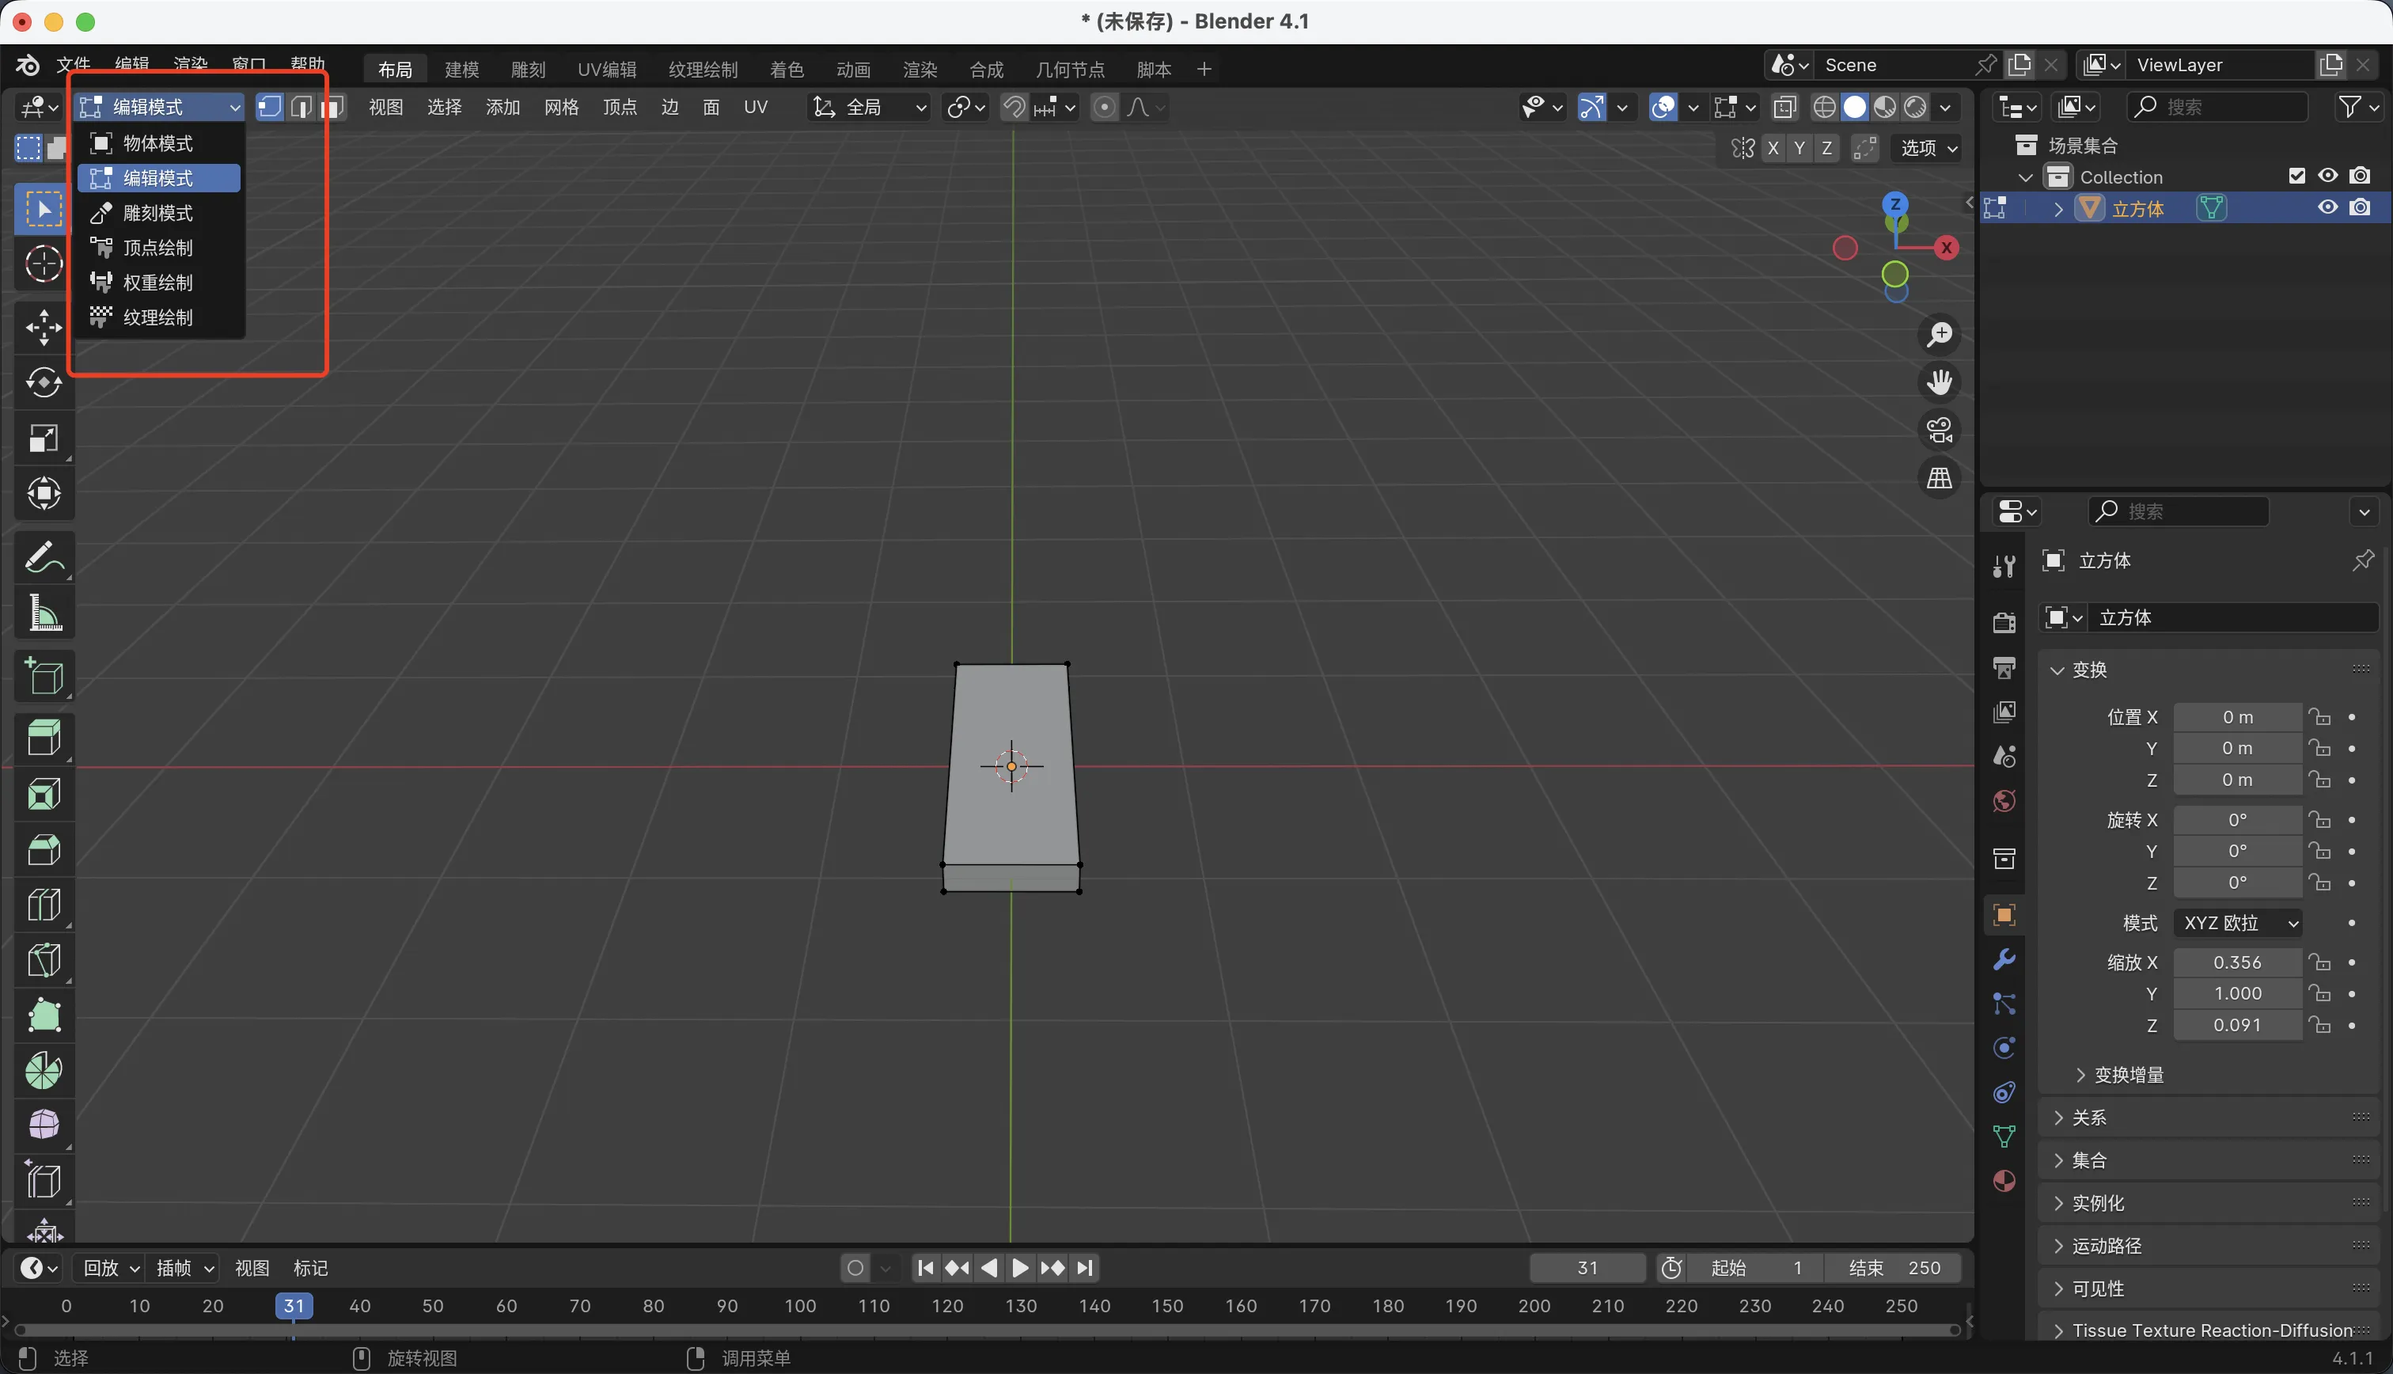Open the XYZ 欧拉 rotation mode dropdown
Image resolution: width=2393 pixels, height=1374 pixels.
2239,923
